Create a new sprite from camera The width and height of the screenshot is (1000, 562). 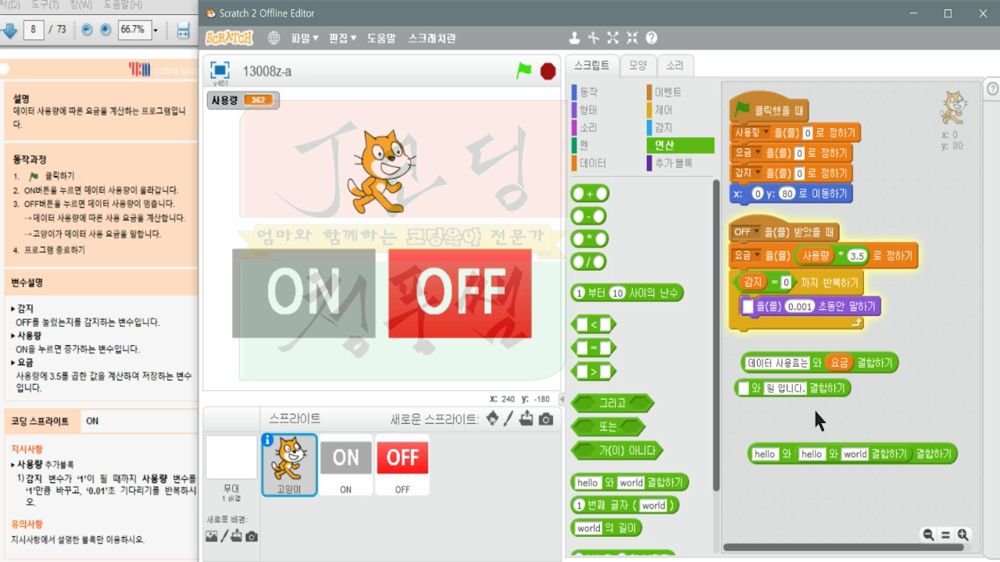tap(545, 419)
